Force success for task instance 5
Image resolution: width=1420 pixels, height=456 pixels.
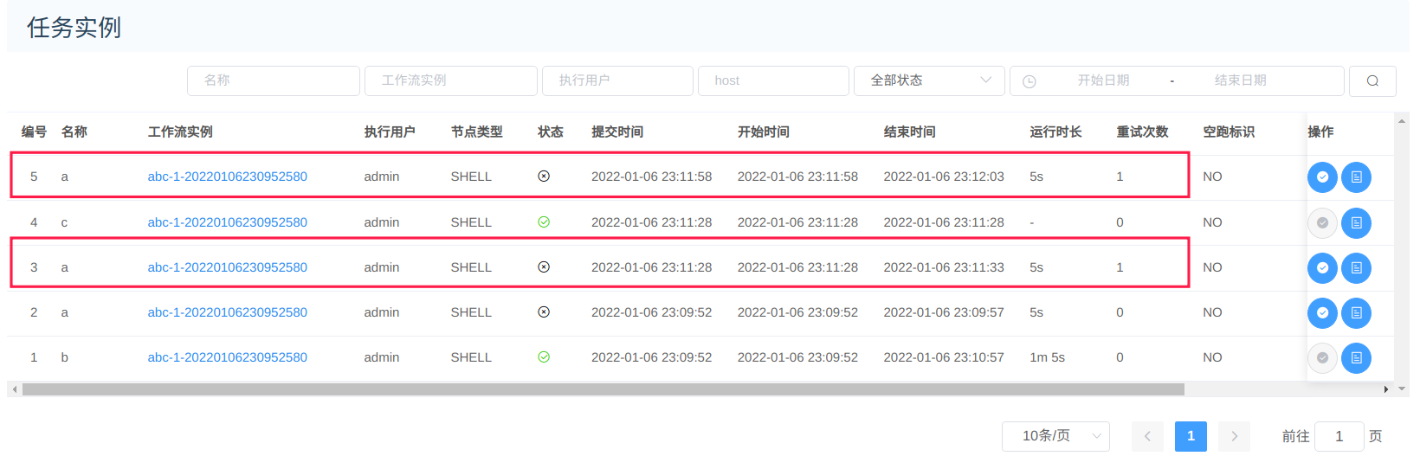pos(1322,177)
